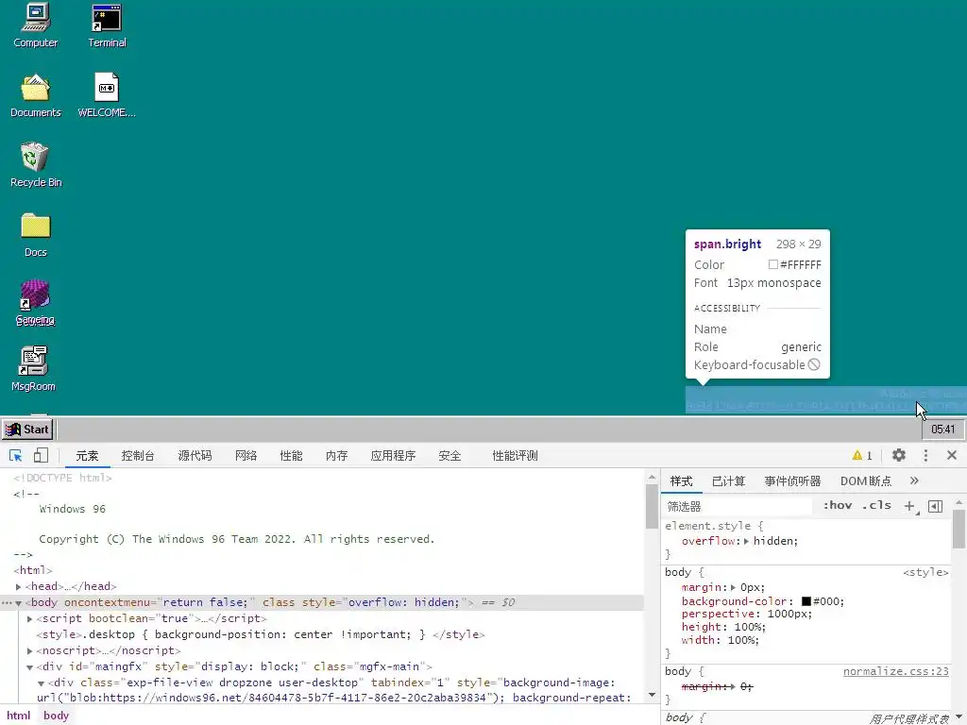Open the Computer desktop icon
The image size is (967, 725).
click(x=35, y=25)
